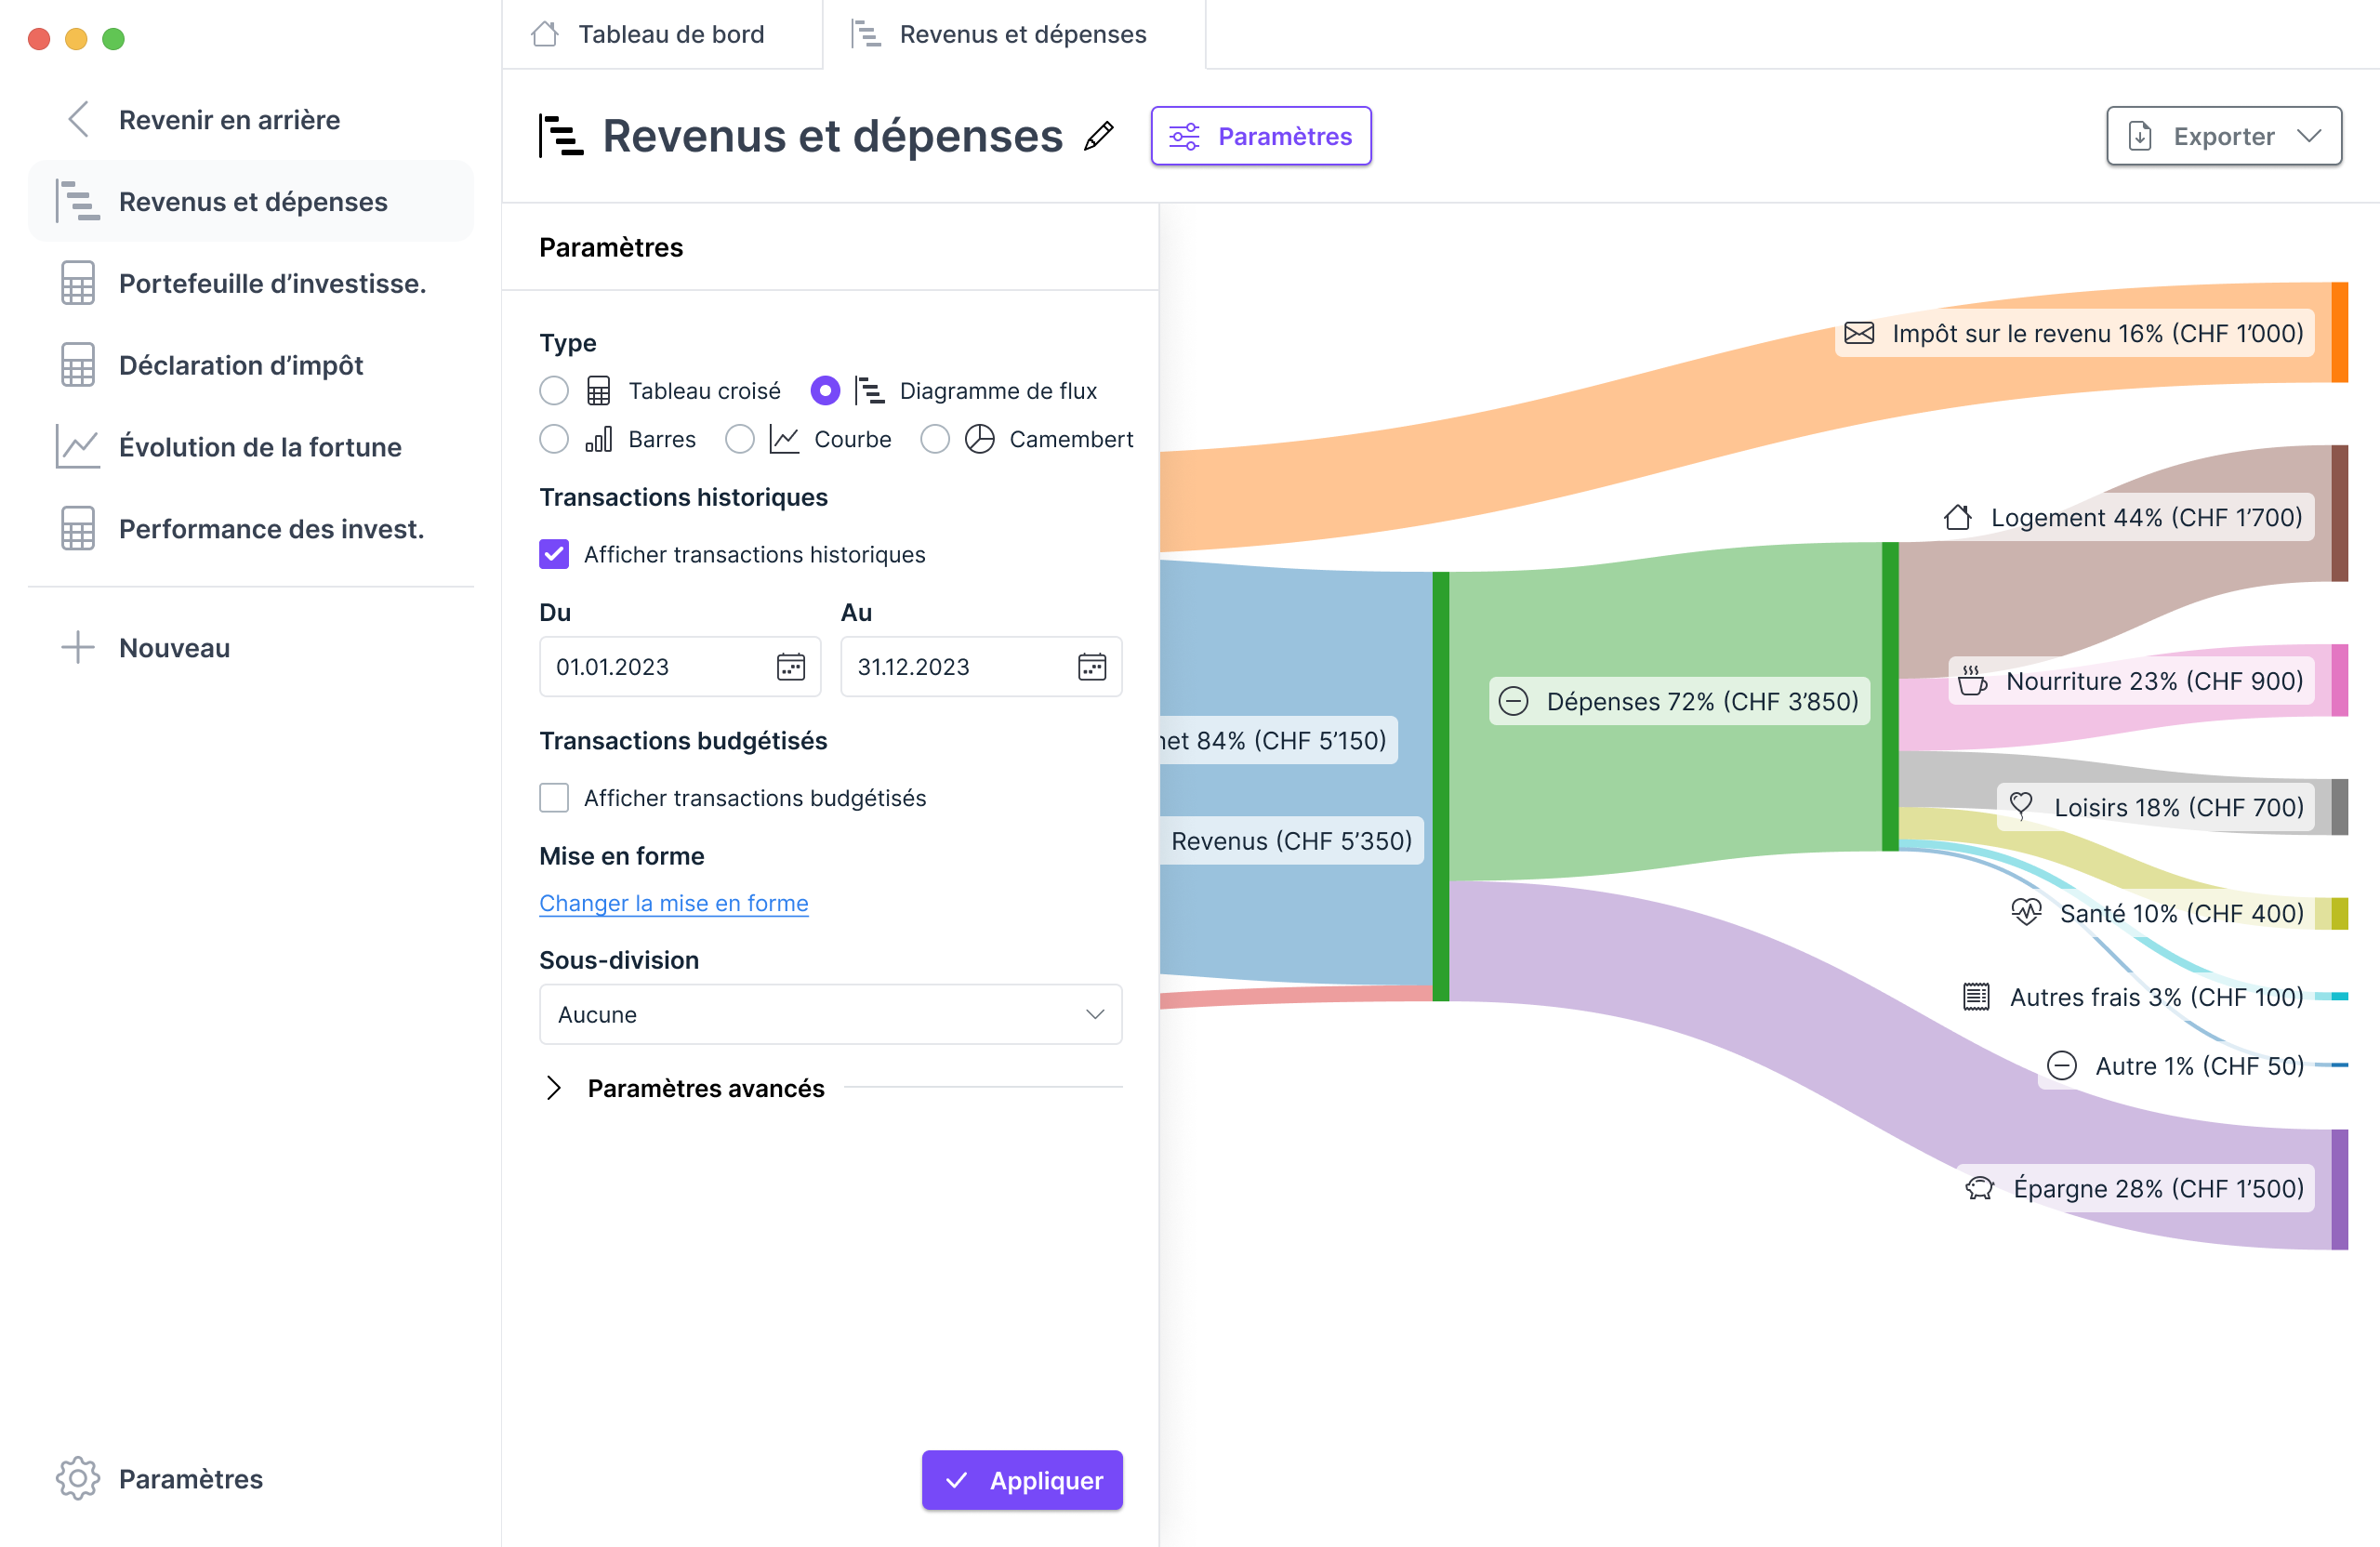Open the calendar picker for the Au date
This screenshot has height=1547, width=2380.
click(1093, 667)
